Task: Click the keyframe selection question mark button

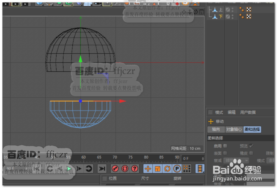Action: coord(135,169)
